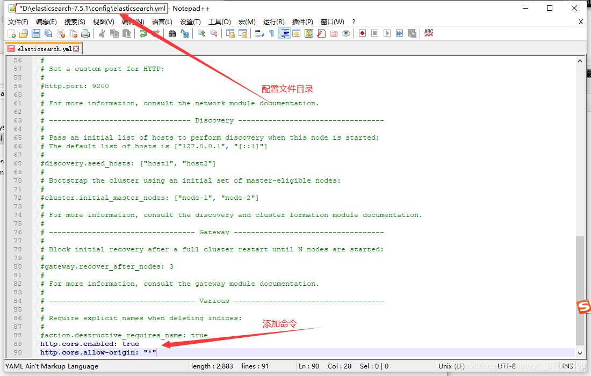Open the 语言(L) menu
The image size is (591, 376).
tap(162, 22)
